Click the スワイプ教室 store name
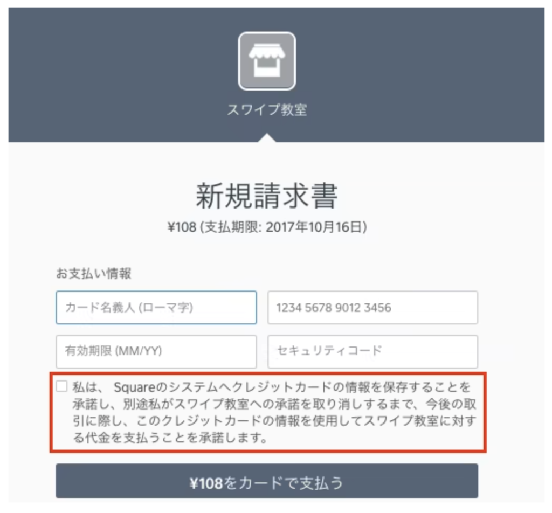Screen dimensions: 552x513 tap(267, 110)
